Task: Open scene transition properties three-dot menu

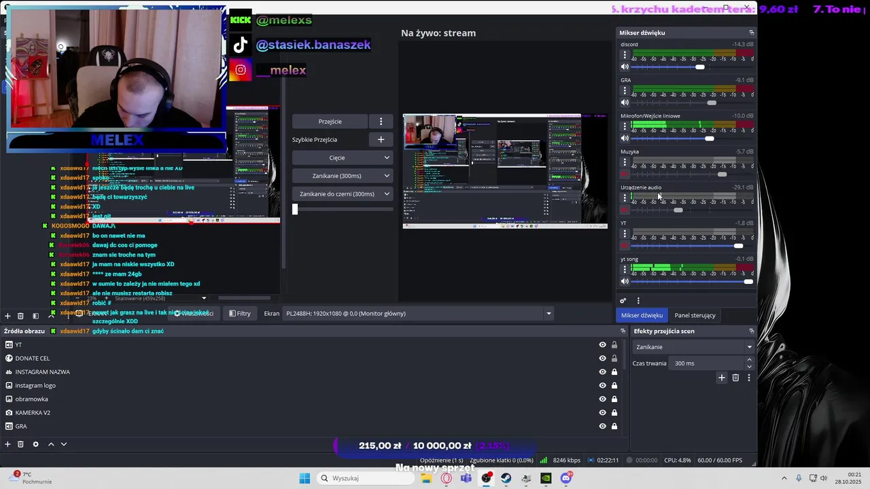Action: click(x=749, y=378)
